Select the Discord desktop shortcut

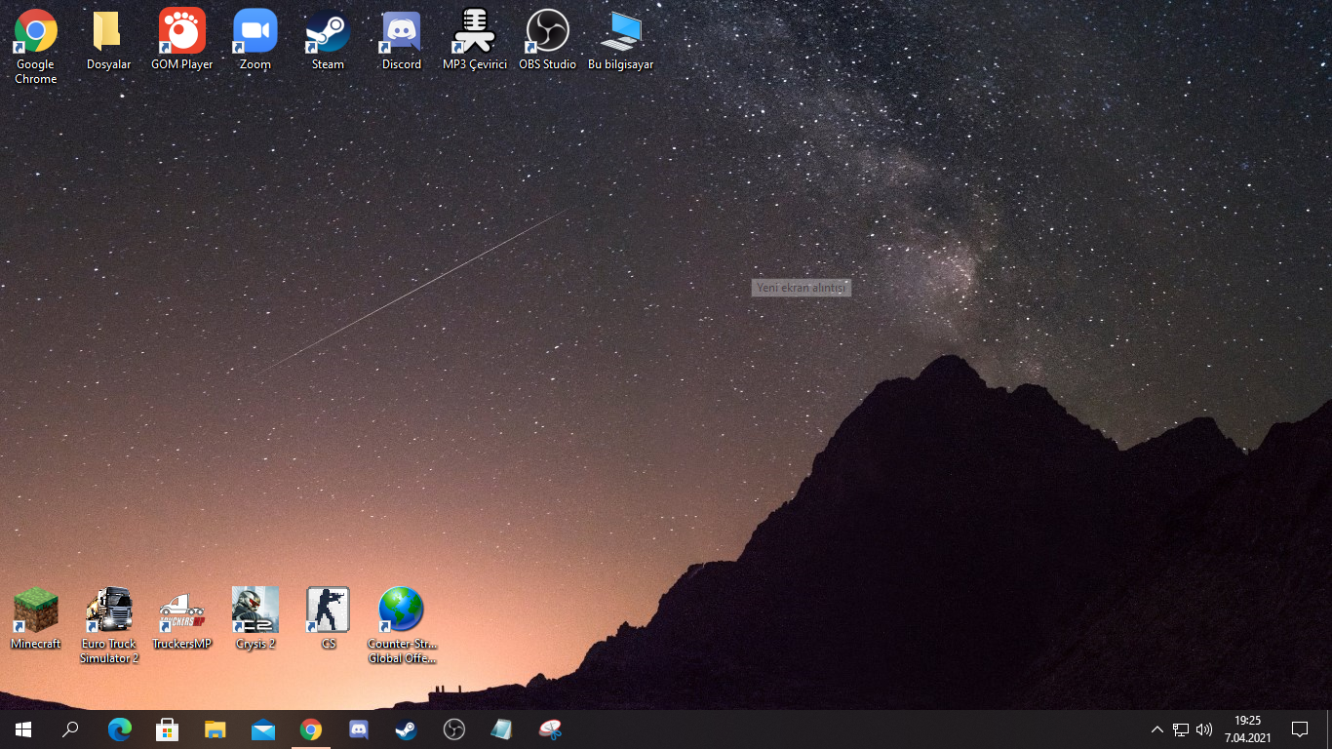[x=402, y=39]
